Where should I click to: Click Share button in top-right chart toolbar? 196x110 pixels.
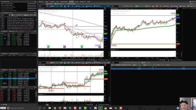148,6
